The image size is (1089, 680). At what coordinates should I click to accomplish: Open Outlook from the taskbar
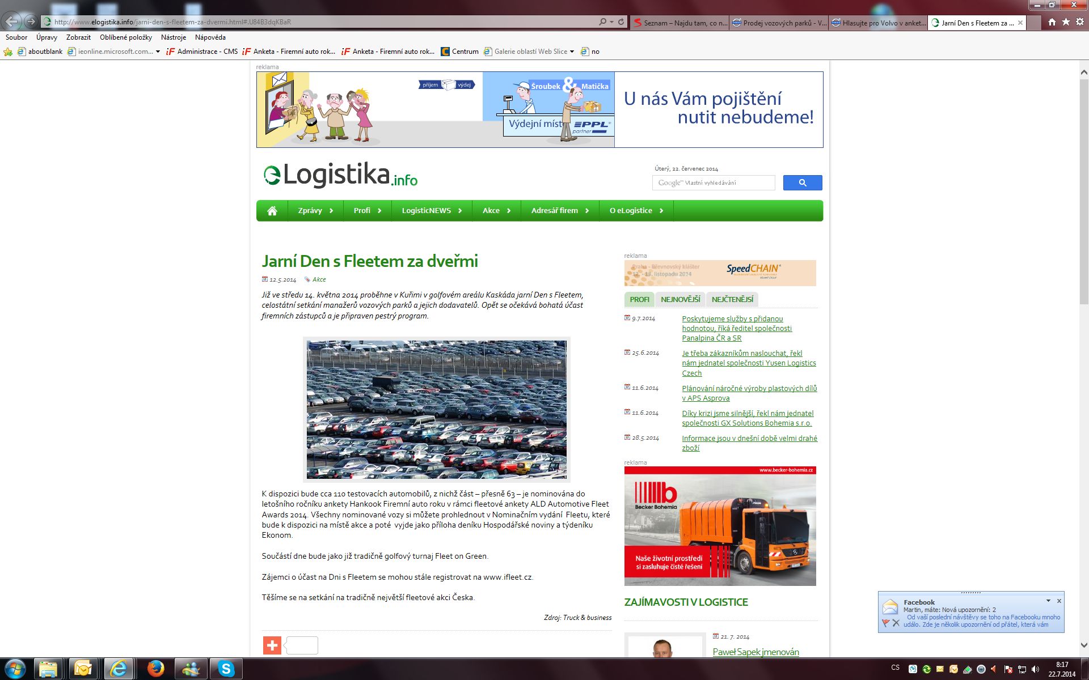pos(83,669)
